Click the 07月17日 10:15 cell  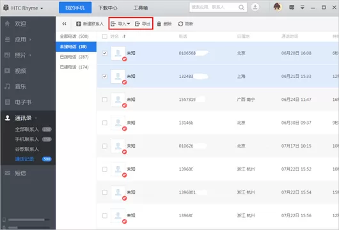pos(296,146)
